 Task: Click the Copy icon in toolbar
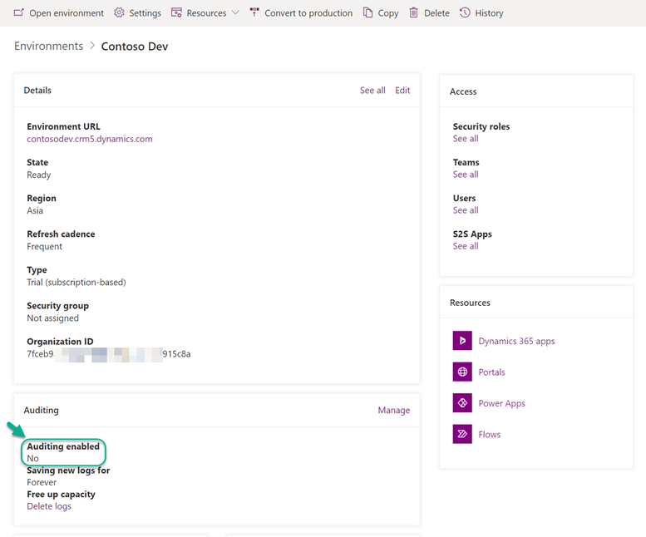[x=367, y=12]
